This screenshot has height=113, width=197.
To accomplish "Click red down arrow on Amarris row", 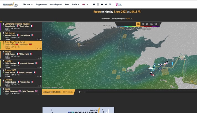I will coord(4,54).
